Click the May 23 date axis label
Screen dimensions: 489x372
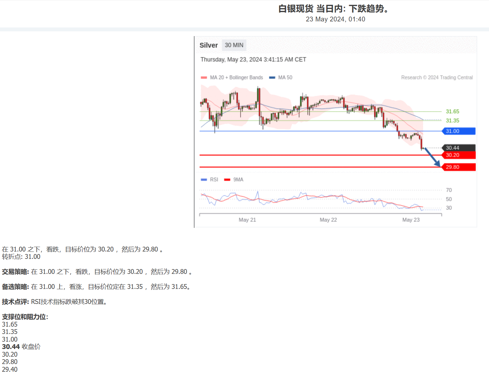click(411, 220)
